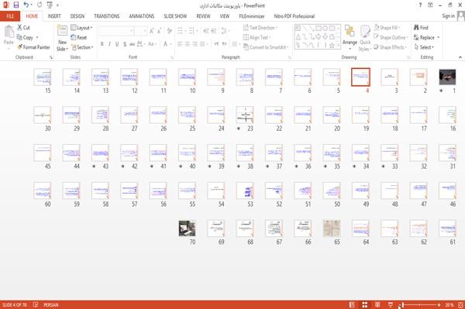The image size is (465, 309).
Task: Select the rectangle shape in shapes gallery
Action: (319, 29)
